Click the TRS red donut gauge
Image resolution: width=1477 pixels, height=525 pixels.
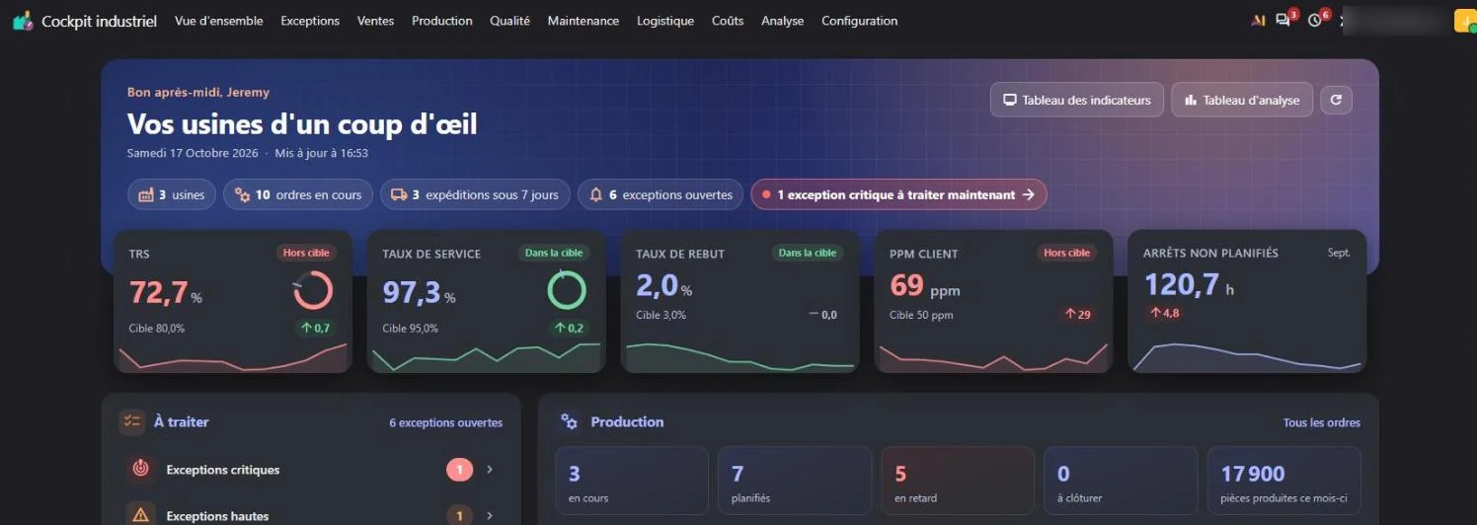pos(313,290)
